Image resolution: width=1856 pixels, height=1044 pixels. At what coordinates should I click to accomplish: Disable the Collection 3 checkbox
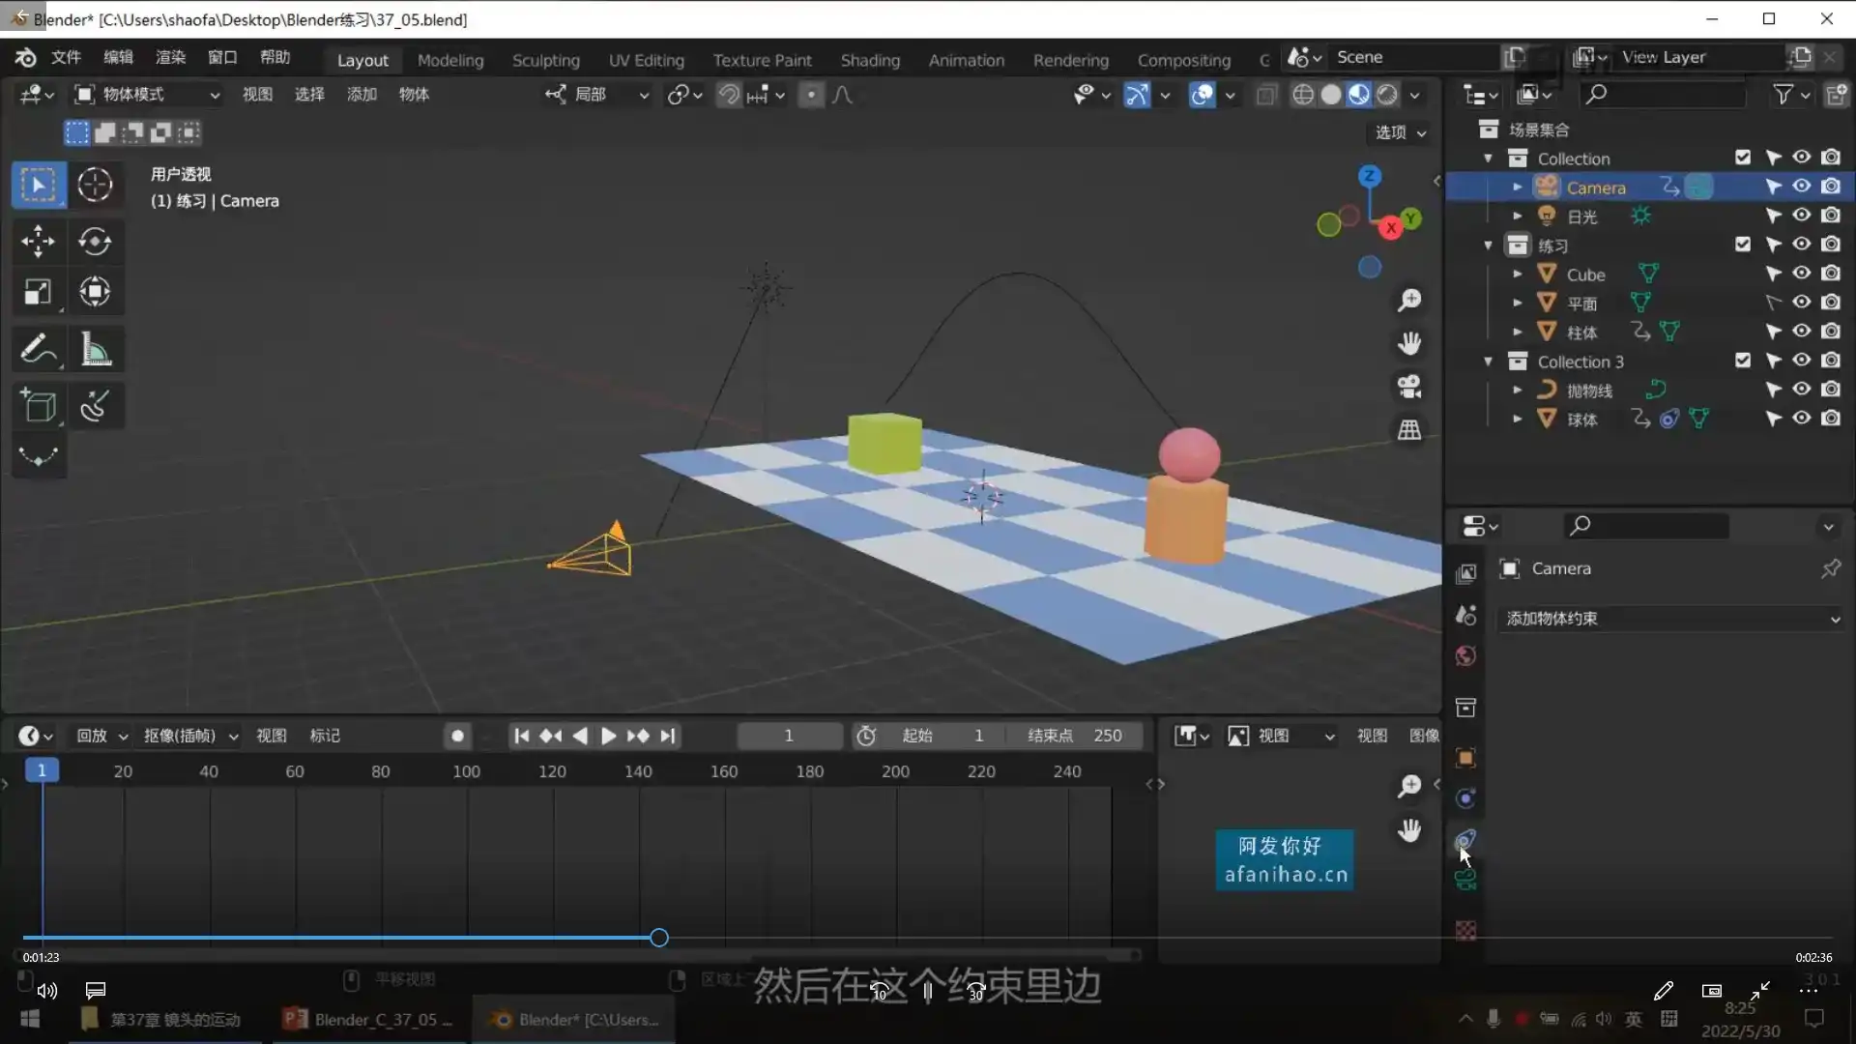tap(1743, 360)
